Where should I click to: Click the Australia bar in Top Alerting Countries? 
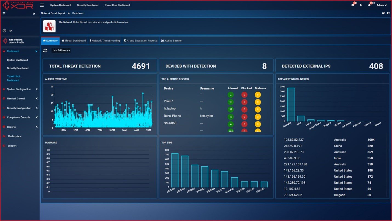(291, 104)
